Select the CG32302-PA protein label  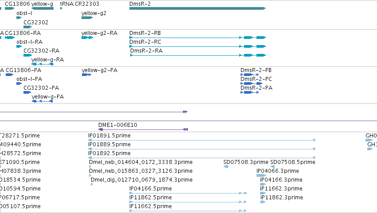(41, 88)
